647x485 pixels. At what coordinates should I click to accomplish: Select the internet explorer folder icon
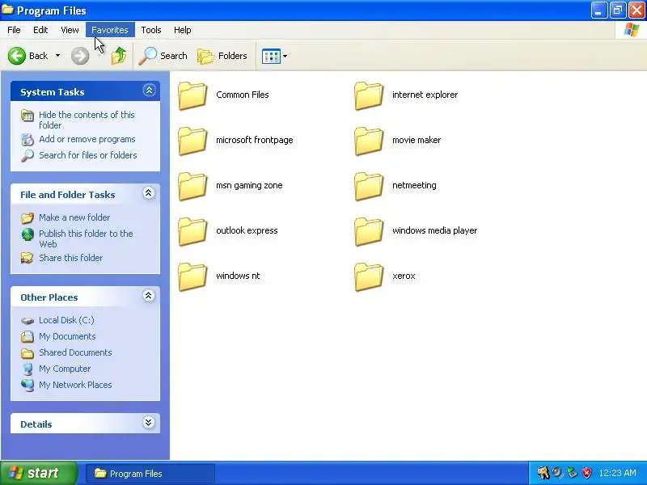tap(369, 95)
